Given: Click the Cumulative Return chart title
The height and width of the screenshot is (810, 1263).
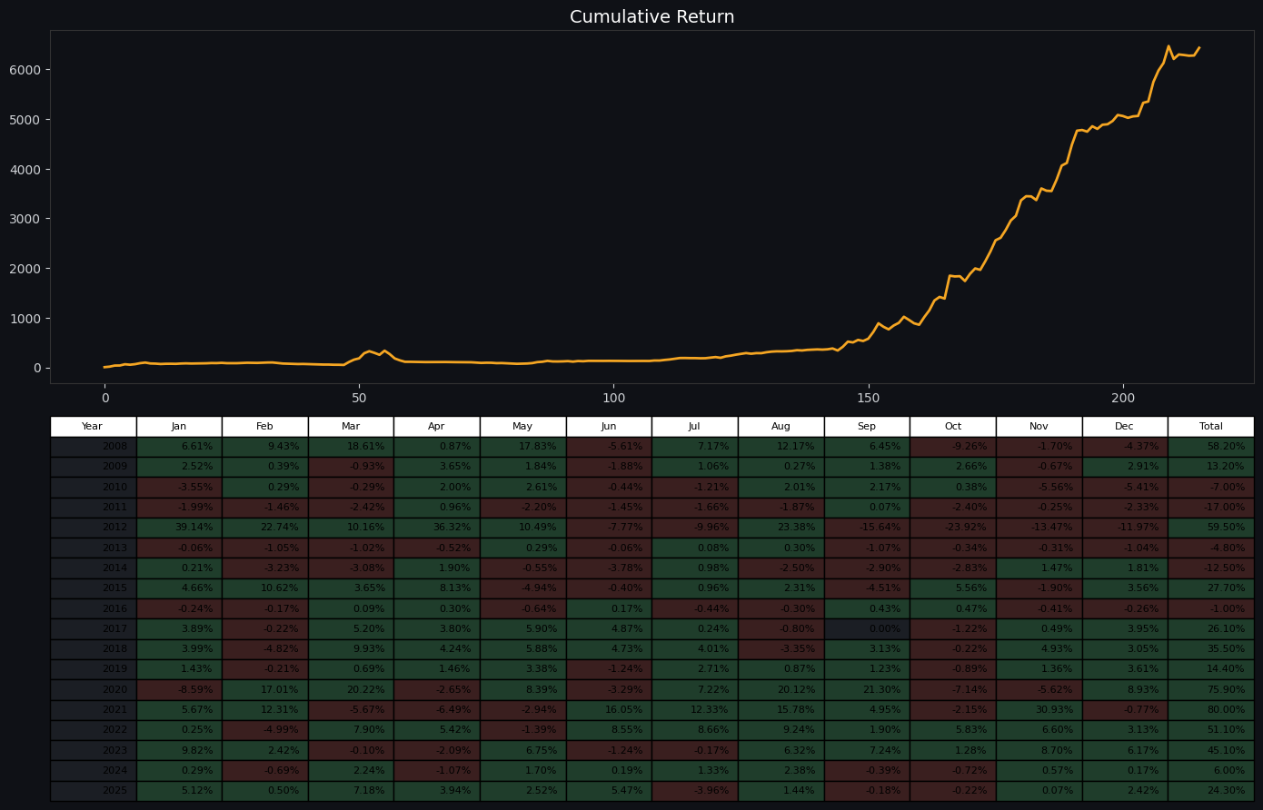Looking at the screenshot, I should [651, 17].
